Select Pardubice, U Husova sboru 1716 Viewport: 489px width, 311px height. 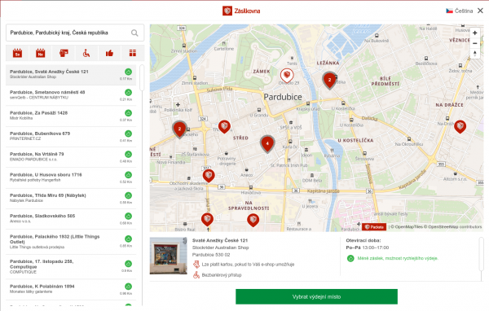(71, 177)
